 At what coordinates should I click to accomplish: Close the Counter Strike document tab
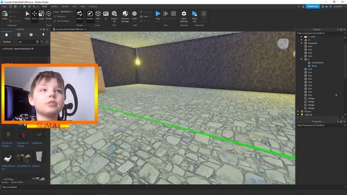[86, 29]
